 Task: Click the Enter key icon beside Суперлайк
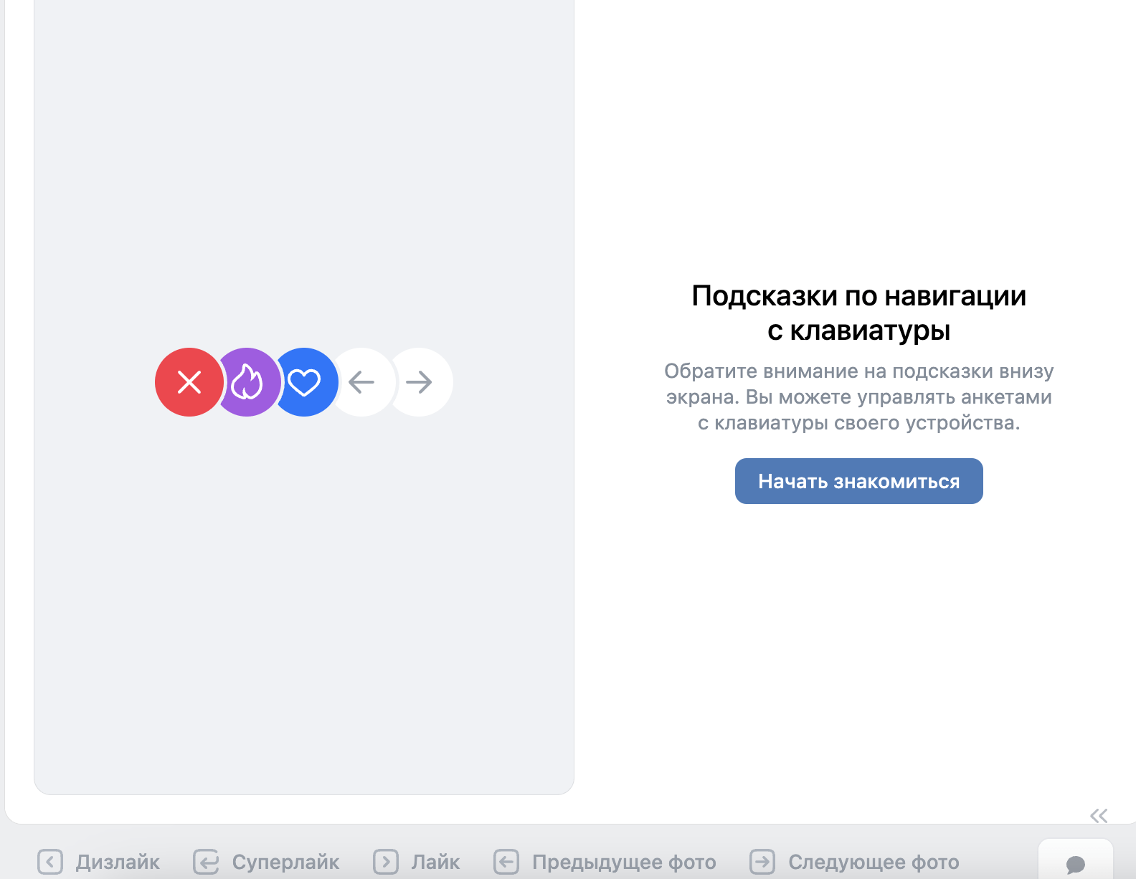(206, 862)
